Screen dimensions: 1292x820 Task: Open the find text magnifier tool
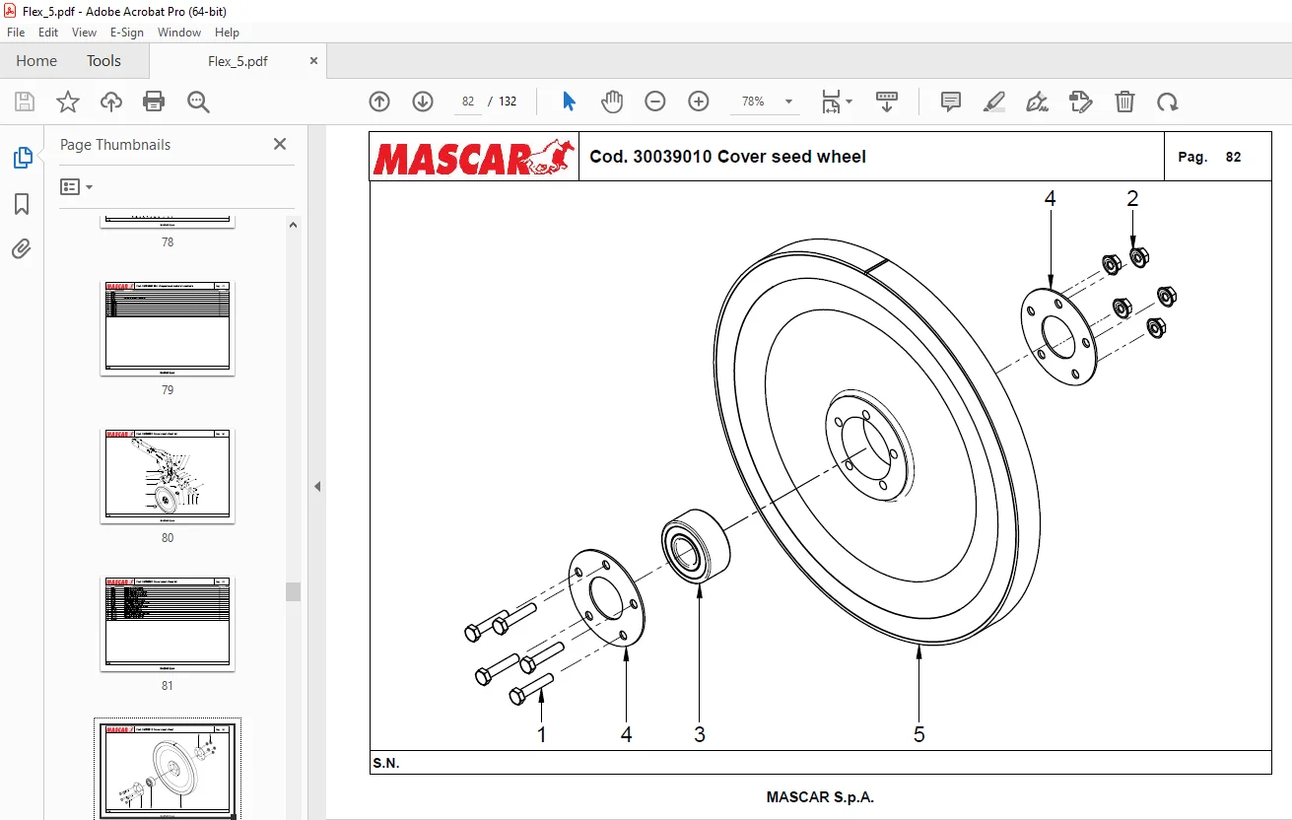(198, 102)
